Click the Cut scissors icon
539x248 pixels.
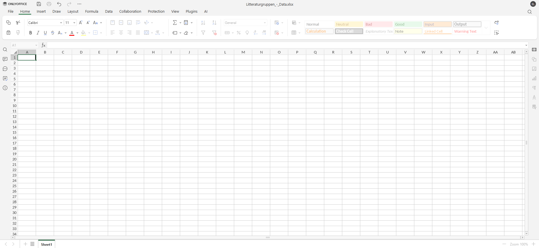pyautogui.click(x=18, y=23)
